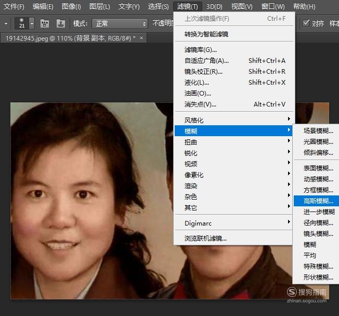The height and width of the screenshot is (316, 339).
Task: Select 表面模糊...
Action: [317, 168]
